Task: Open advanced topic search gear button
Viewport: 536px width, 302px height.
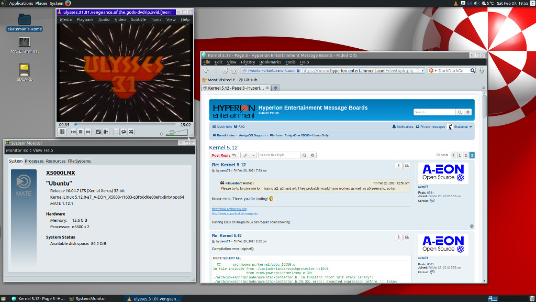Action: (312, 155)
